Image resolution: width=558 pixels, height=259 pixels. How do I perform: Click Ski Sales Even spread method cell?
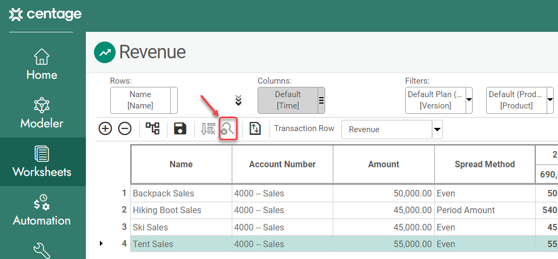[x=485, y=227]
